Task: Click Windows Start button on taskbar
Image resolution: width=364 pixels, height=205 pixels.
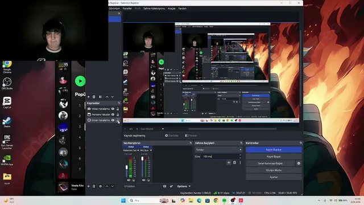Action: point(123,200)
